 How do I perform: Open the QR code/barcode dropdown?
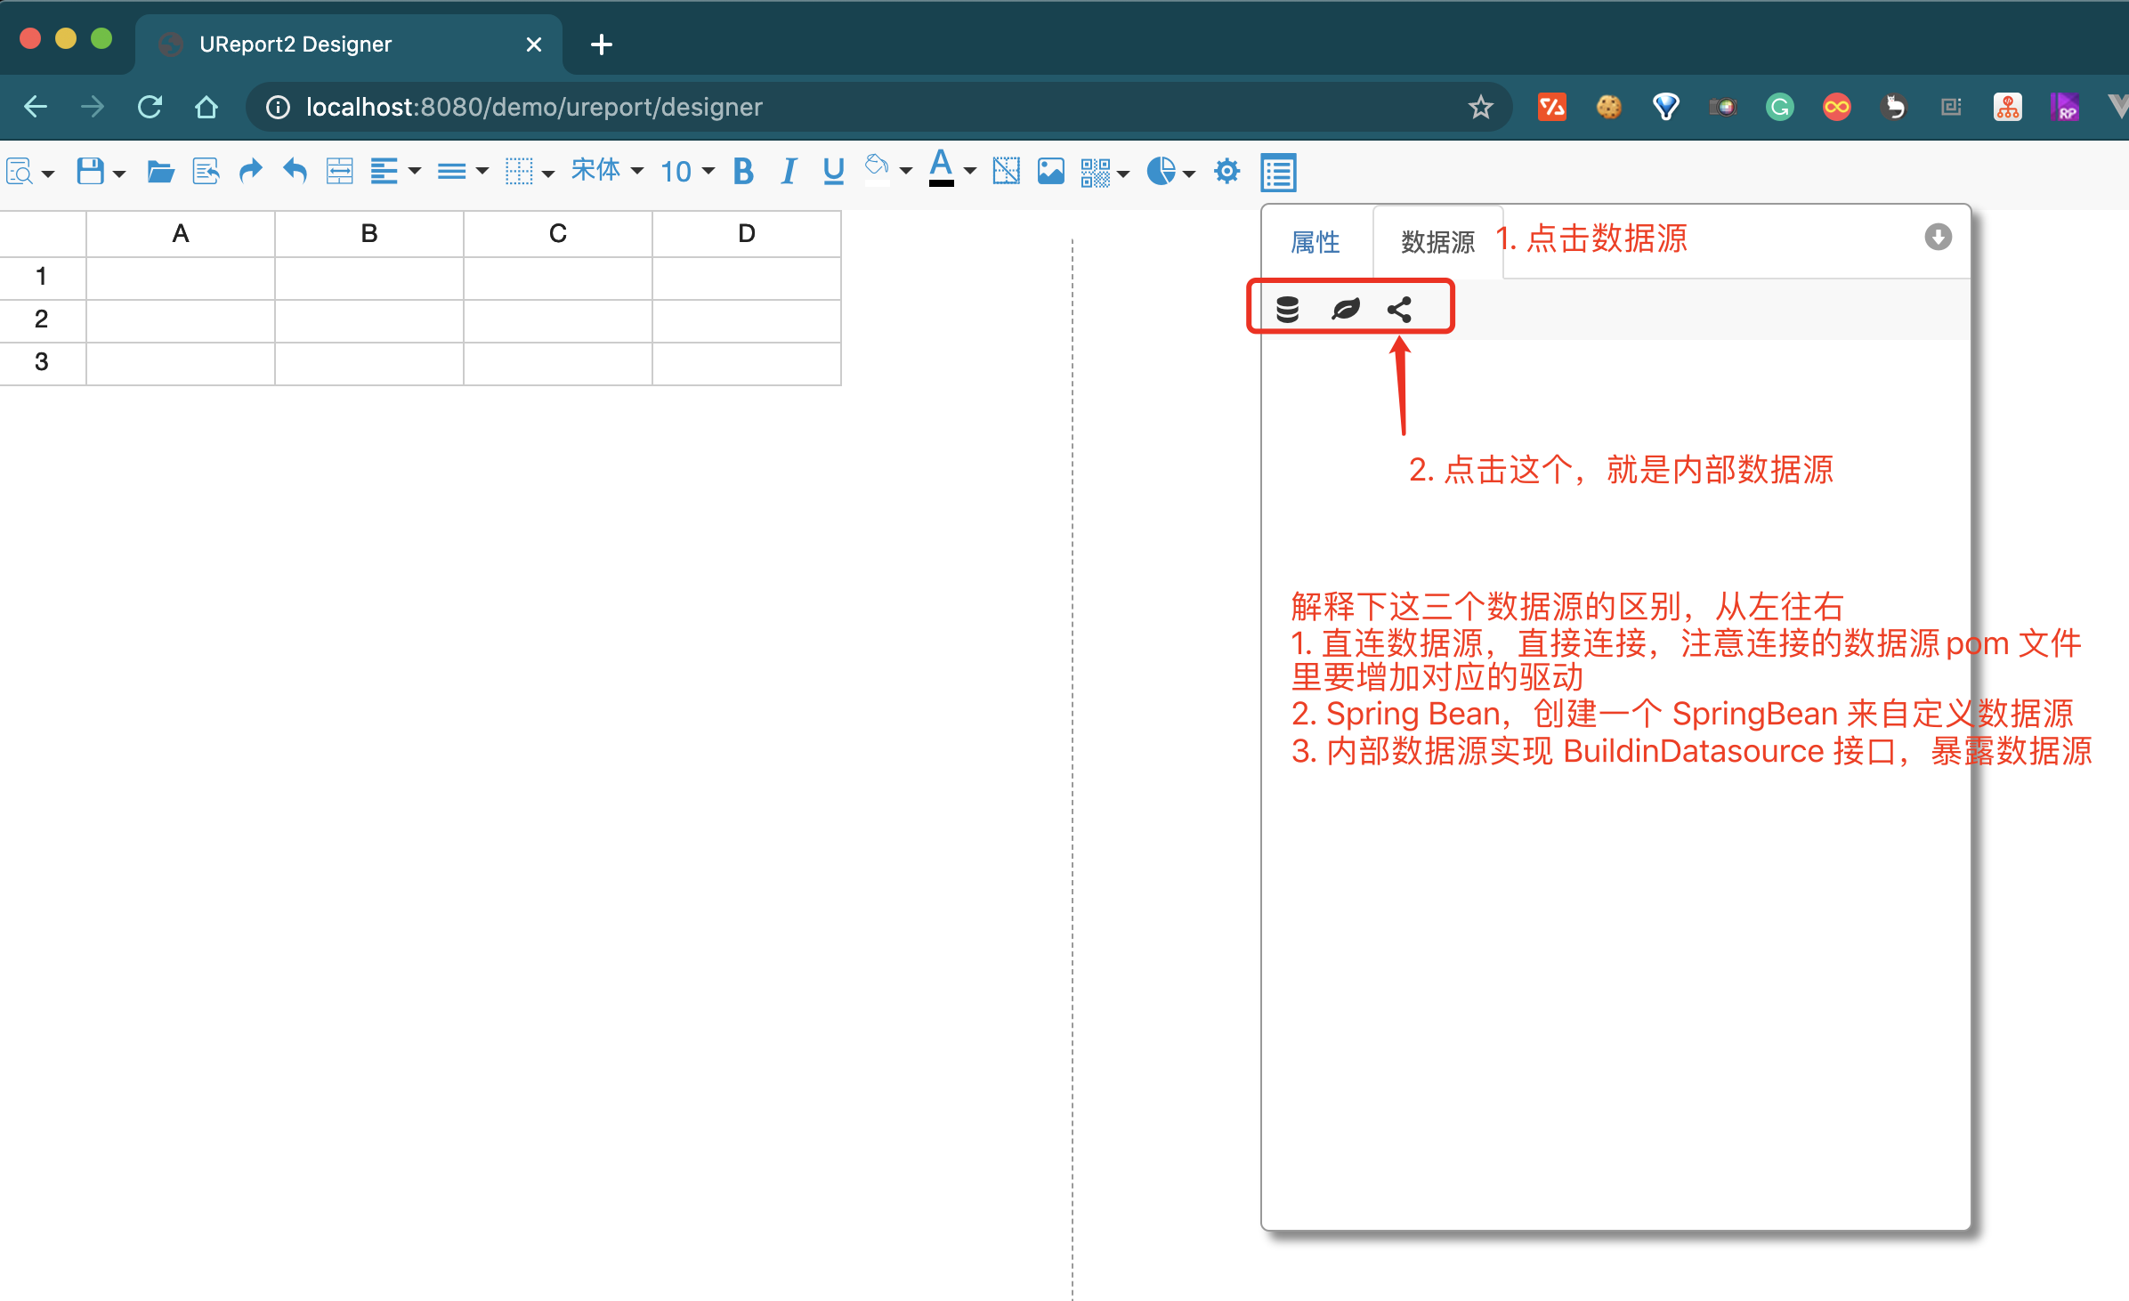[1105, 172]
